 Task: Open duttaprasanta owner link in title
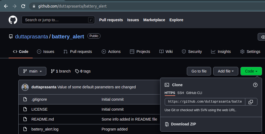32,37
